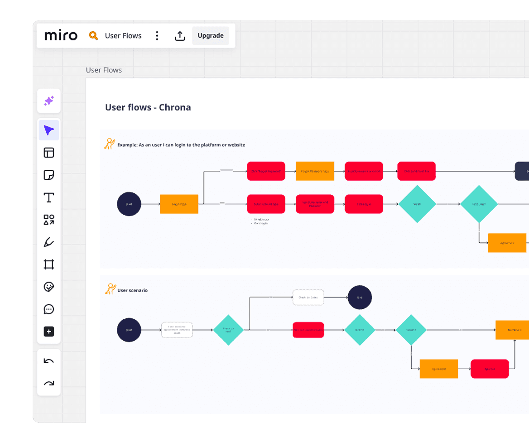529x423 pixels.
Task: Open more tools with plus icon
Action: (x=49, y=332)
